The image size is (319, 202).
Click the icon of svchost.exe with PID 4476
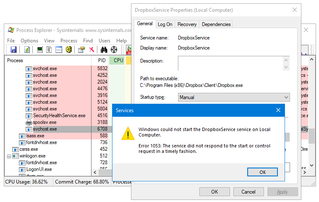tap(29, 89)
